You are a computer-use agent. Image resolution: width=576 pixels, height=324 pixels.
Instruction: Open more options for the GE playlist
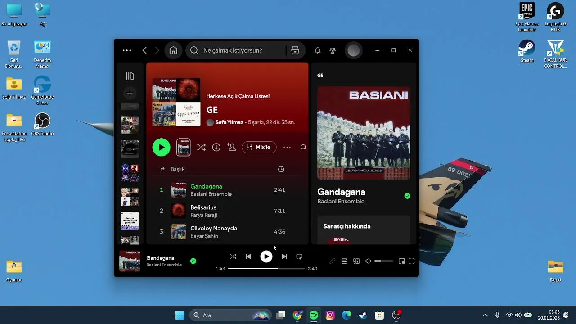pyautogui.click(x=287, y=147)
